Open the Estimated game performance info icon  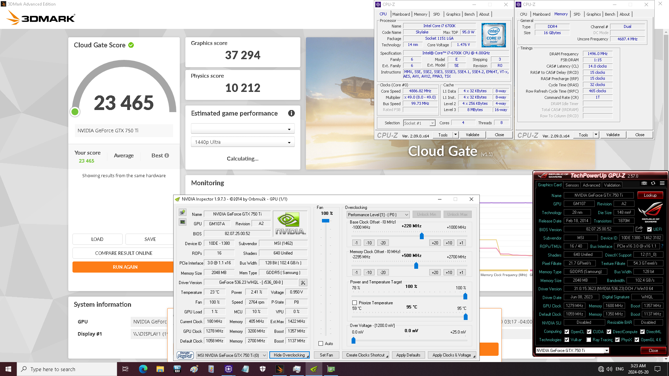pos(291,113)
